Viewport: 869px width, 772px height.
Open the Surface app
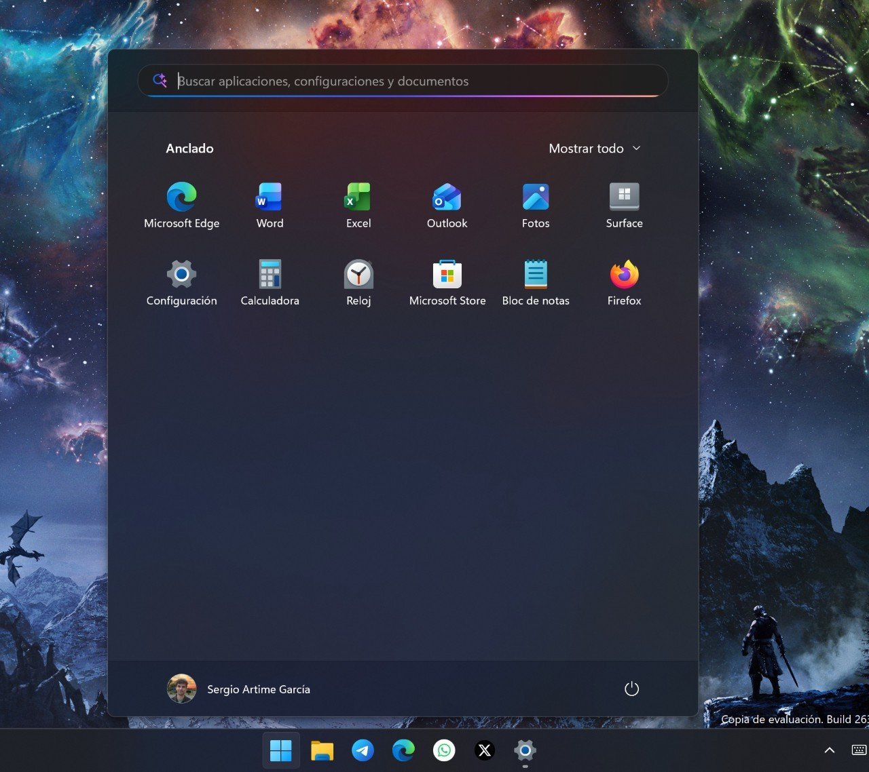pos(624,206)
